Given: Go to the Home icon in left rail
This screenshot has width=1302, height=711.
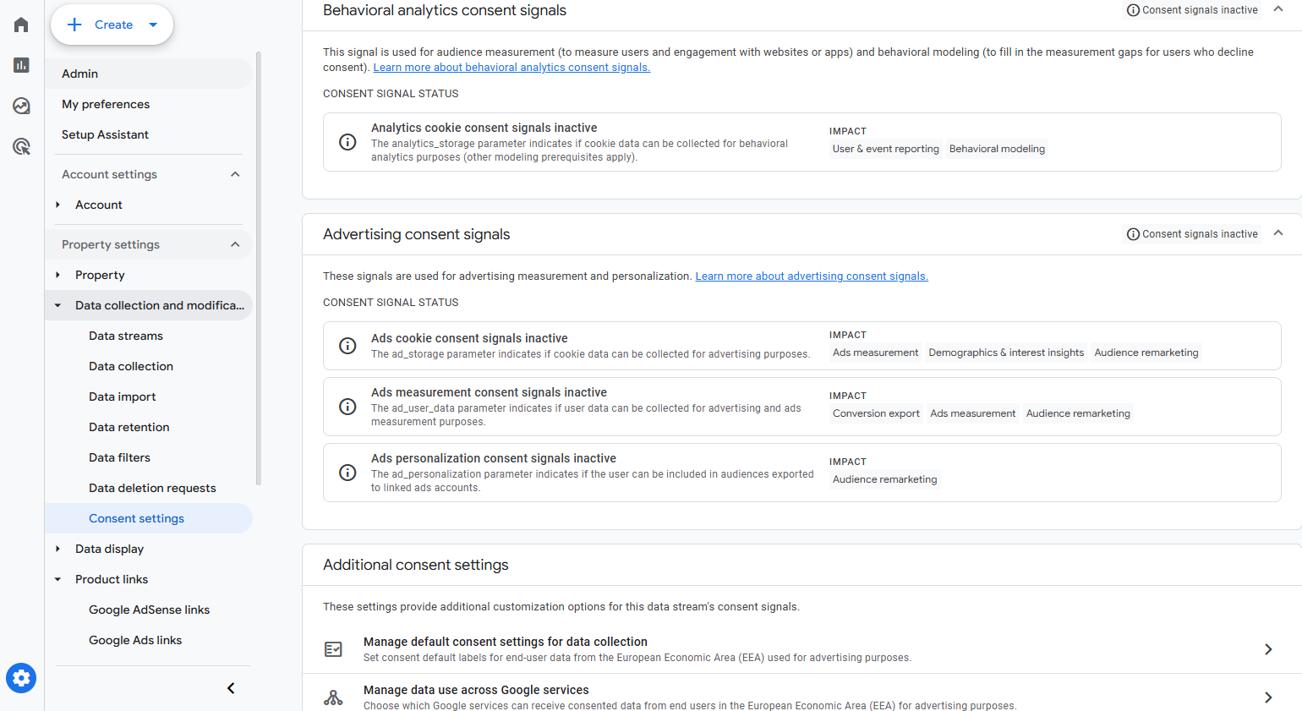Looking at the screenshot, I should point(21,25).
